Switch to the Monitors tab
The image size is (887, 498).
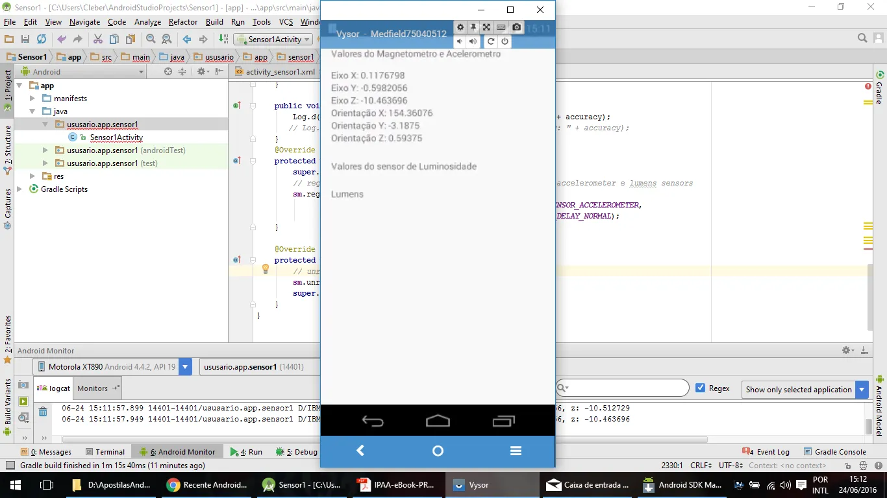click(x=93, y=388)
